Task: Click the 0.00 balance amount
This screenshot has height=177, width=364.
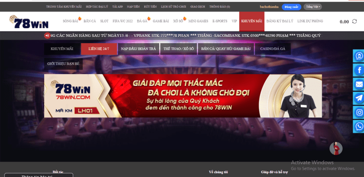Action: [344, 22]
